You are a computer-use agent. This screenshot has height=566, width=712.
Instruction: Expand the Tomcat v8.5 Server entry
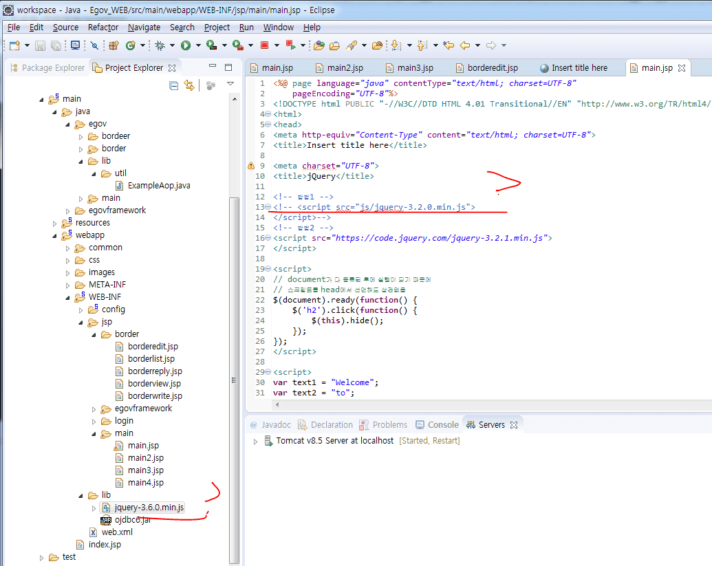point(256,441)
